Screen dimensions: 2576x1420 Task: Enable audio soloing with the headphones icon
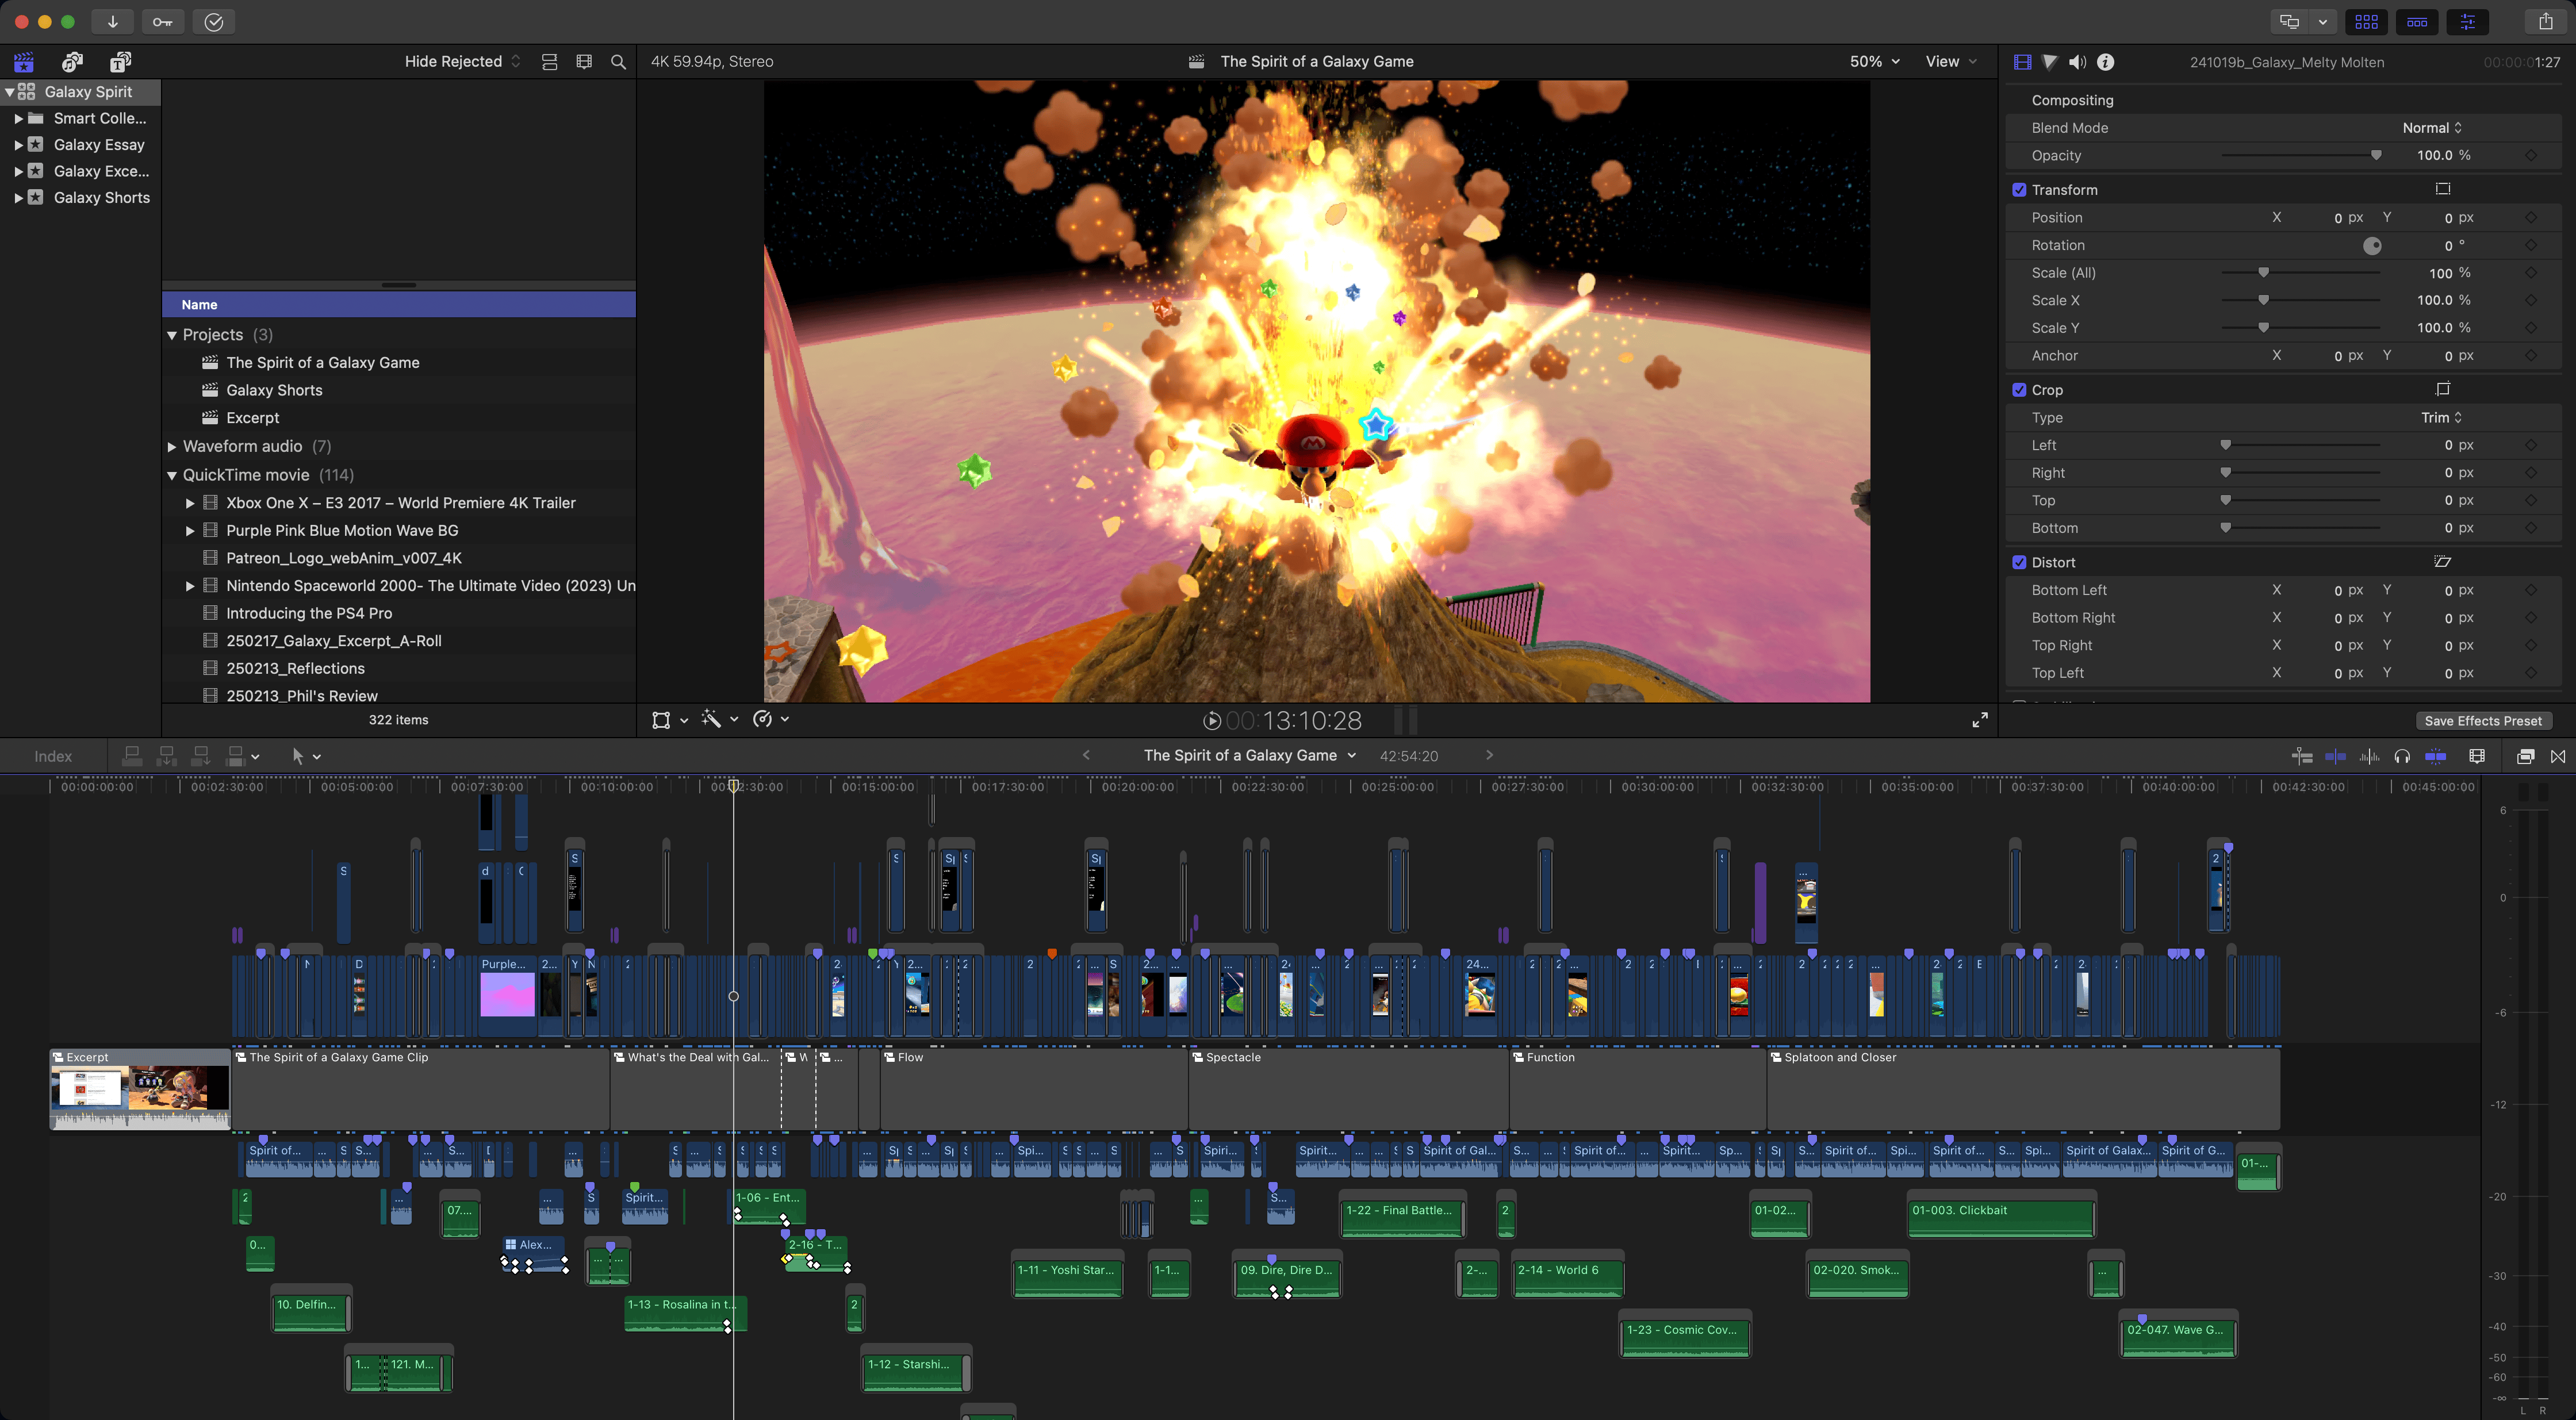(x=2402, y=757)
